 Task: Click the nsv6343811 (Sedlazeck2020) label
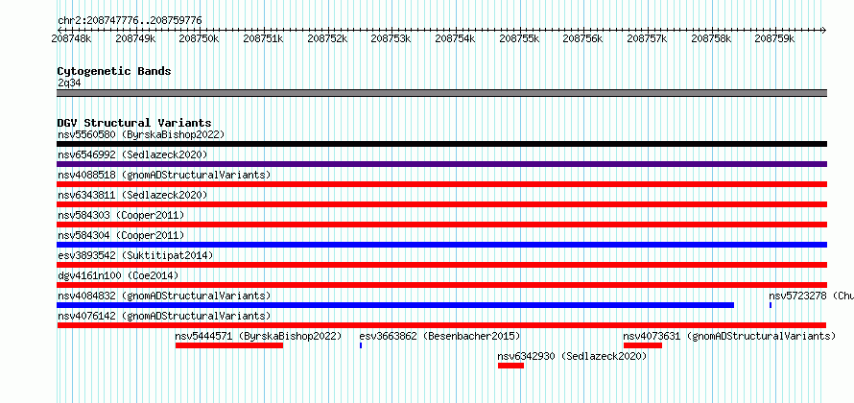click(132, 195)
